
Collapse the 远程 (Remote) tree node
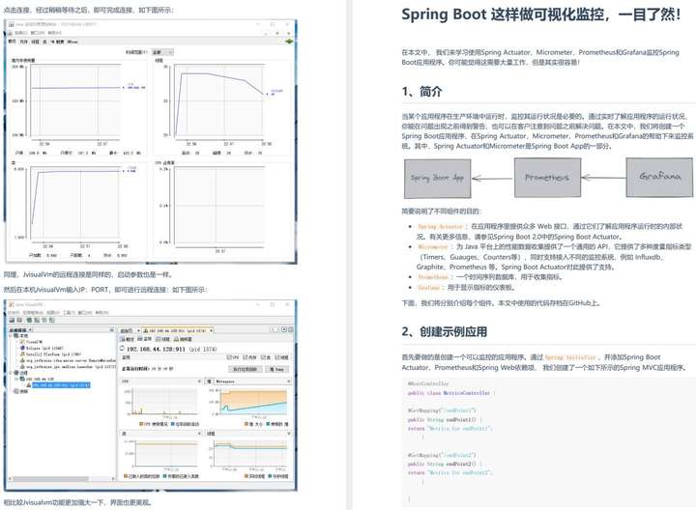coord(11,373)
